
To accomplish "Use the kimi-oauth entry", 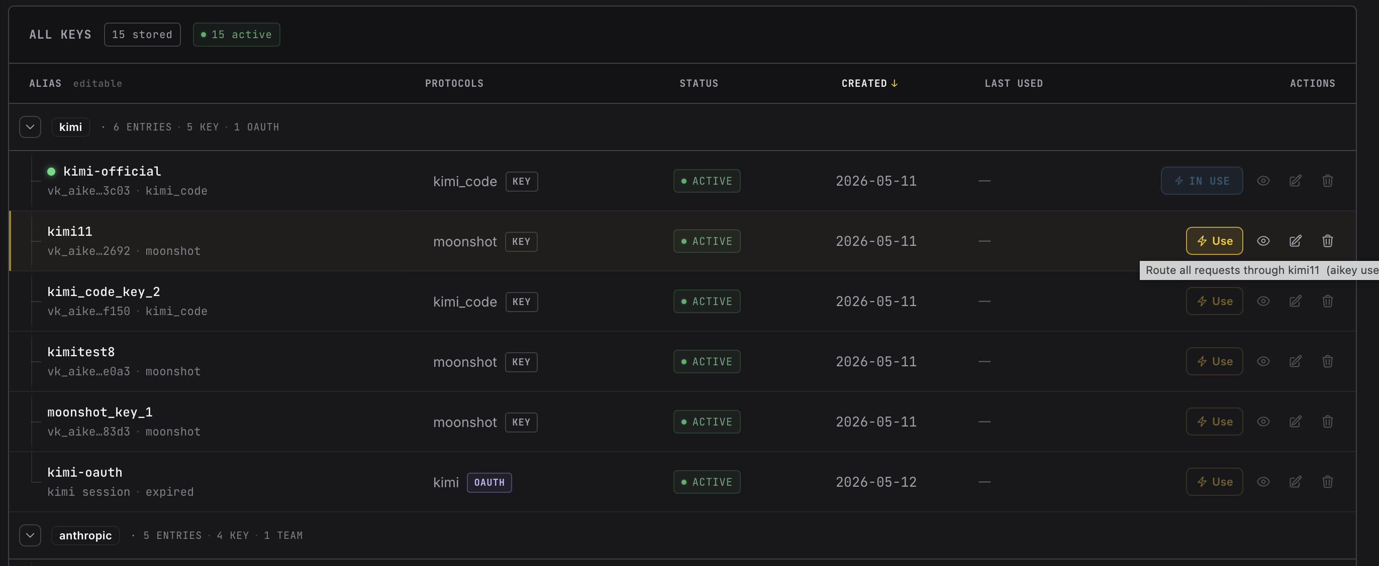I will point(1214,482).
